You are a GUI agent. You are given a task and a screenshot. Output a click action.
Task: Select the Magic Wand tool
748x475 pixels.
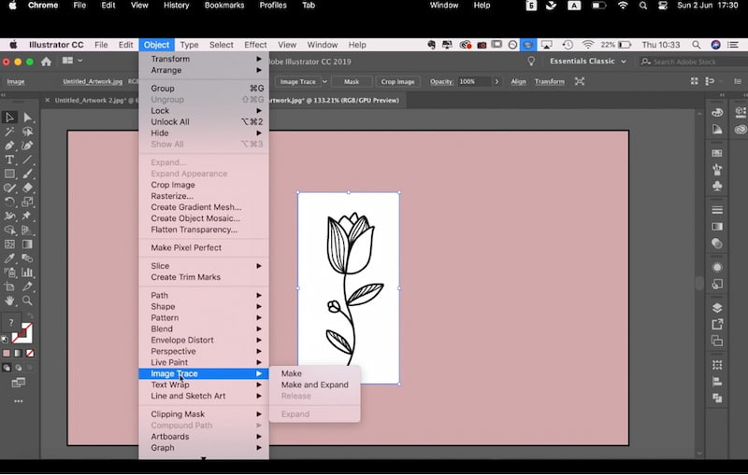9,132
